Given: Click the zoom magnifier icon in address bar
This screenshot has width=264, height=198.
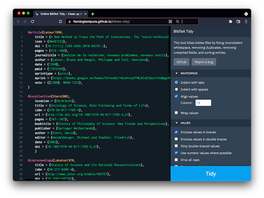Looking at the screenshot, I should pos(178,21).
